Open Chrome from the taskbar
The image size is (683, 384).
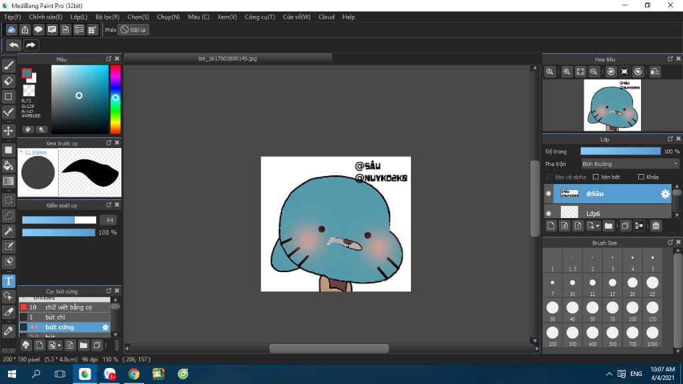133,374
